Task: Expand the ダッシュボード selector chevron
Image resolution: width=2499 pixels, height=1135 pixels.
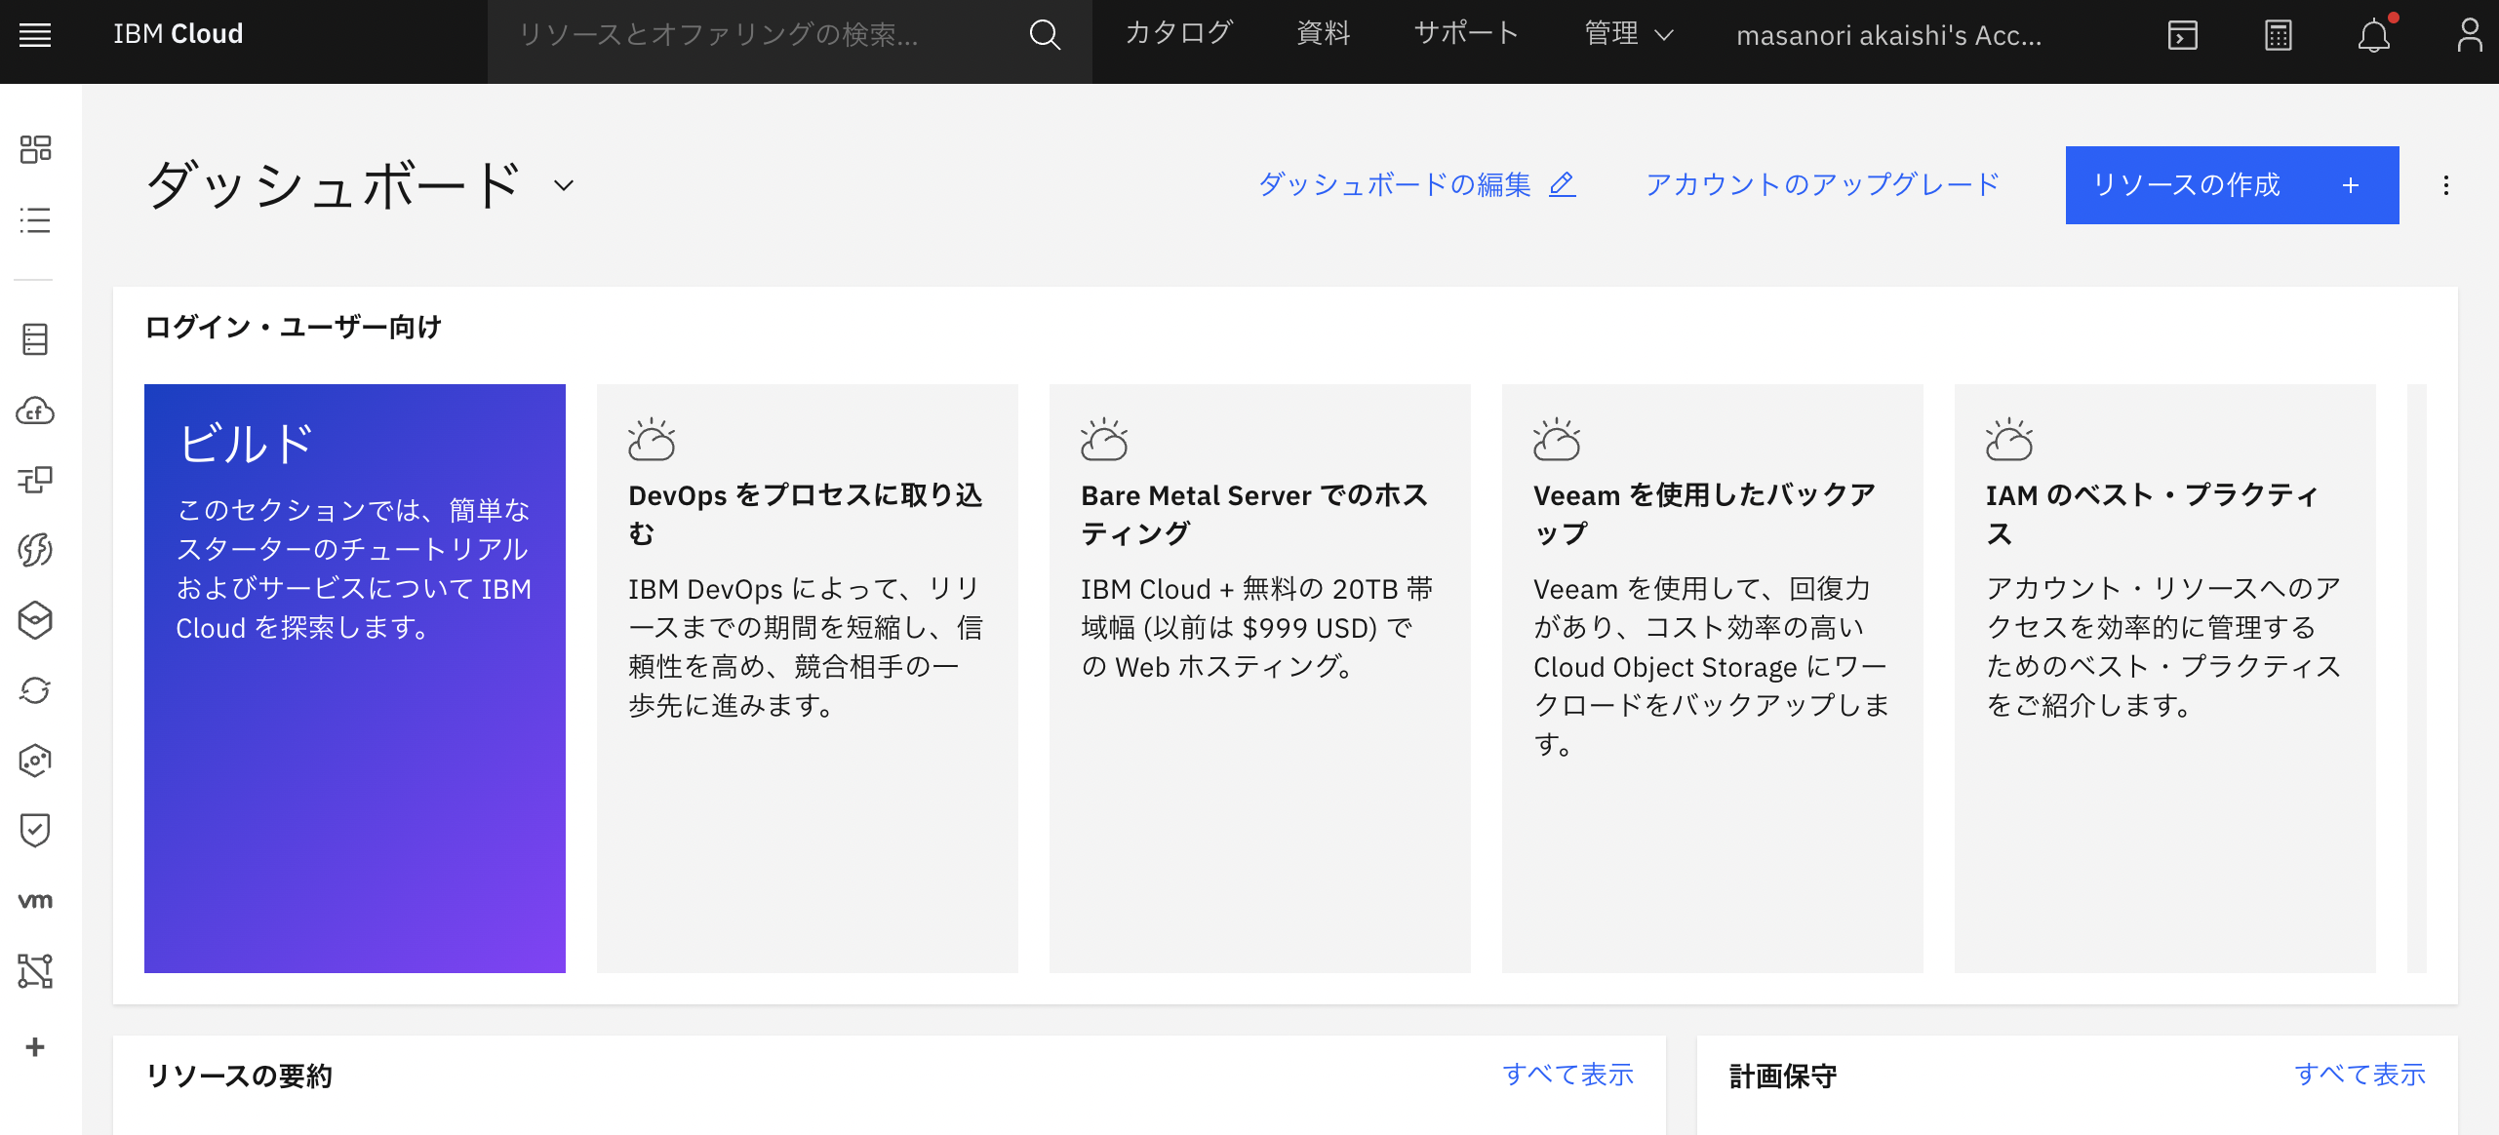Action: 561,184
